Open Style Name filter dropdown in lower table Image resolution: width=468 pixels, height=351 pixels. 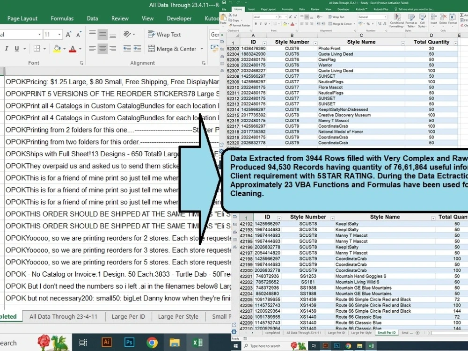pos(433,219)
